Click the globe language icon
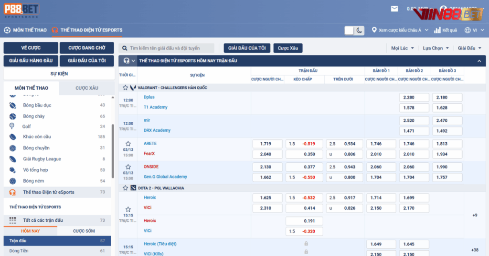The height and width of the screenshot is (256, 489). pos(468,30)
